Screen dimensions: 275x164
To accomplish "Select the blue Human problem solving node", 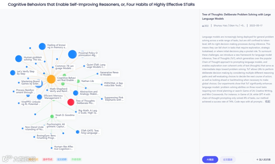I will point(19,58).
